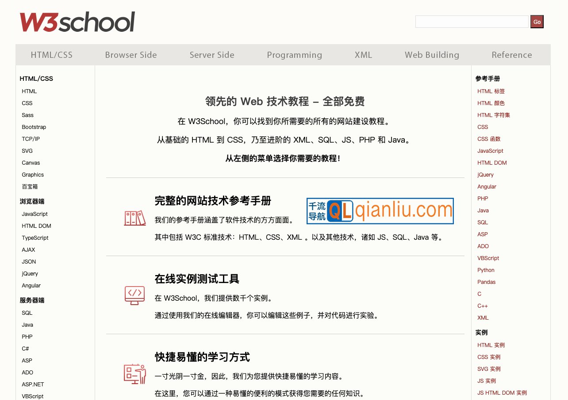Click the Go search button
This screenshot has height=400, width=568.
pyautogui.click(x=537, y=21)
